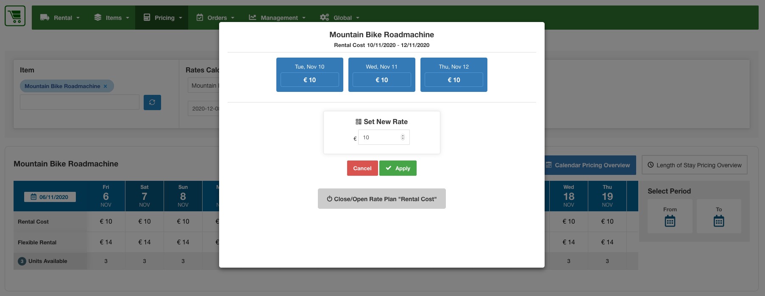Open the From date calendar icon
The image size is (765, 296).
tap(670, 221)
